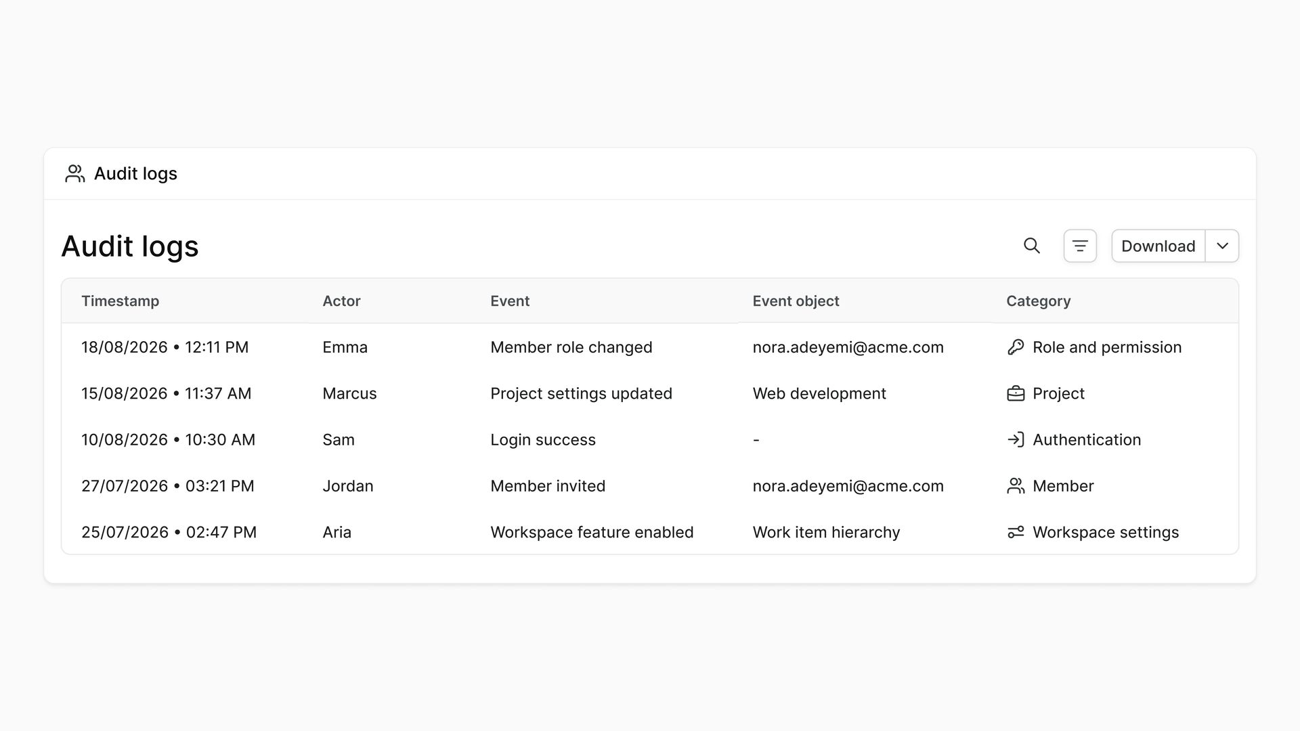Click the Download button
This screenshot has height=731, width=1300.
click(1158, 246)
